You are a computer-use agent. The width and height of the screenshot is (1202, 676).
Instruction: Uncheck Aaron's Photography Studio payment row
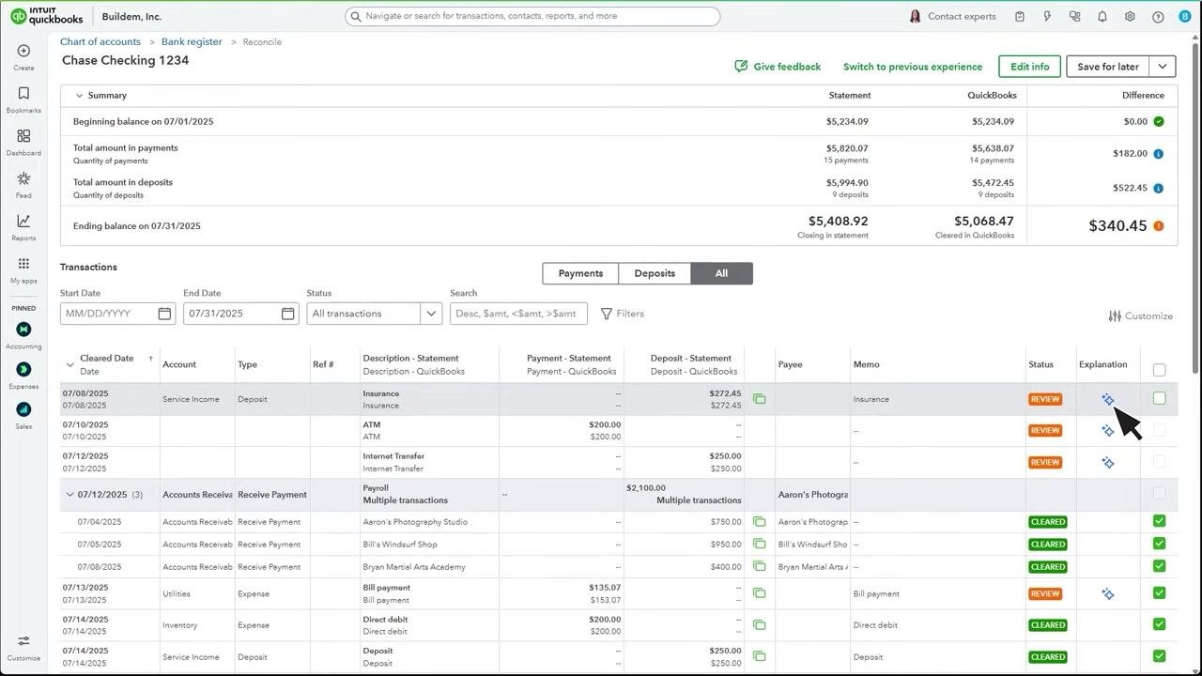pyautogui.click(x=1159, y=521)
